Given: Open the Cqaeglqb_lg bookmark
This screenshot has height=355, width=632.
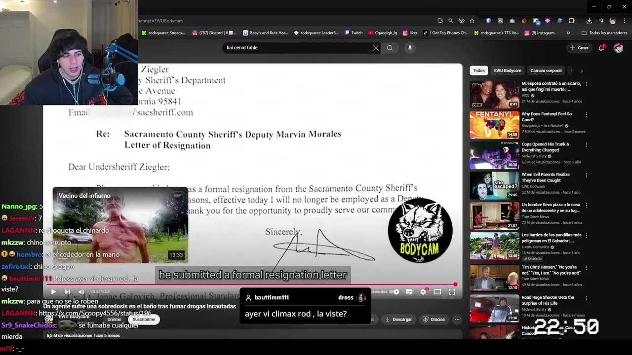Looking at the screenshot, I should 382,33.
